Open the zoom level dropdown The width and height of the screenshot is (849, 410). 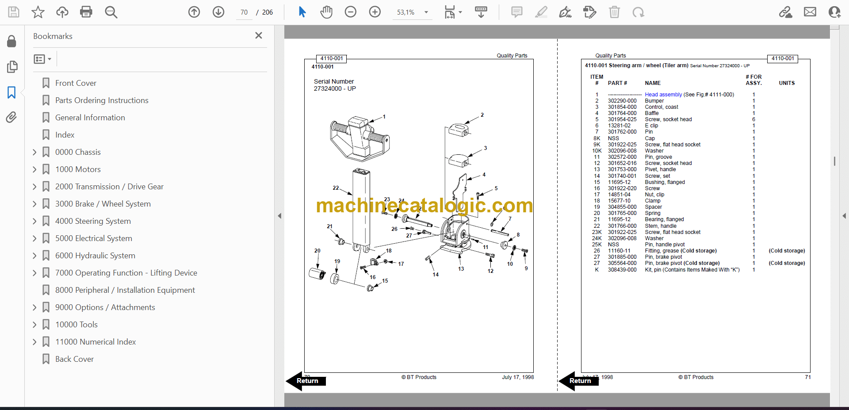click(426, 12)
